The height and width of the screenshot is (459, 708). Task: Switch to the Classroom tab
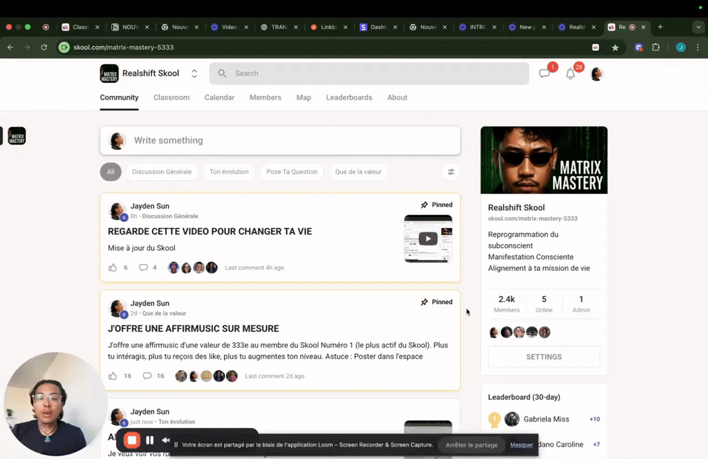click(171, 97)
